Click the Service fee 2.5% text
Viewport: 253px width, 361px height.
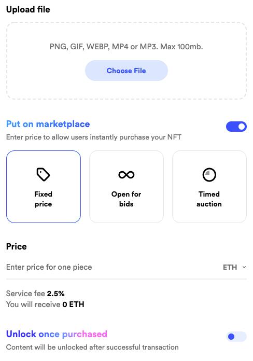click(x=35, y=294)
